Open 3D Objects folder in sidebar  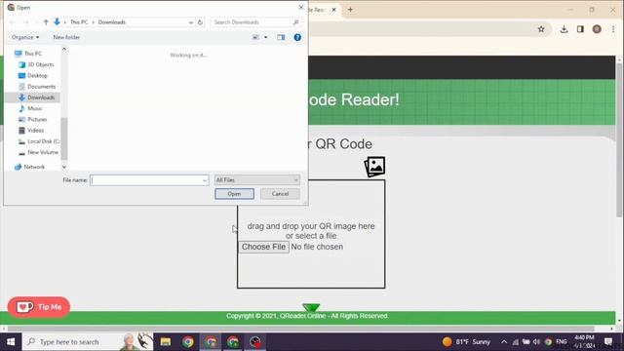(x=40, y=64)
